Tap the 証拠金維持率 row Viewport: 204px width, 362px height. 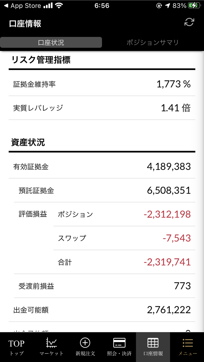(x=102, y=84)
